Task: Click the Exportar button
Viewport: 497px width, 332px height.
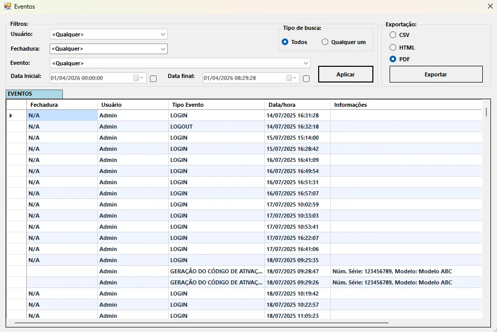Action: click(436, 74)
